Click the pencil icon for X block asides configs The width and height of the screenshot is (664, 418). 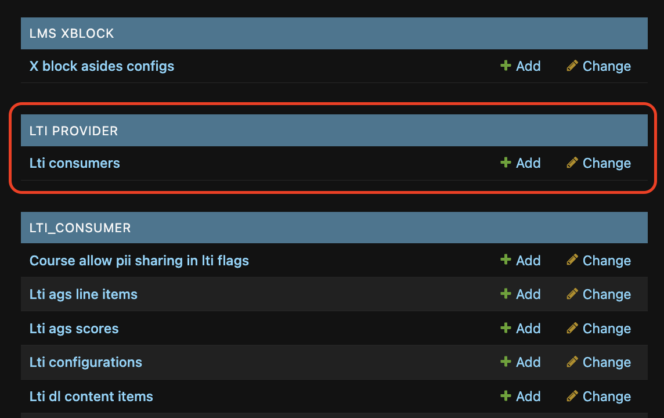pos(572,66)
